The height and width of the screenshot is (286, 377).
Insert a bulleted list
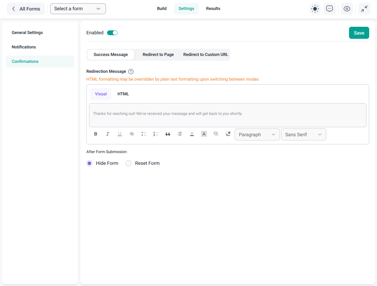(x=144, y=134)
